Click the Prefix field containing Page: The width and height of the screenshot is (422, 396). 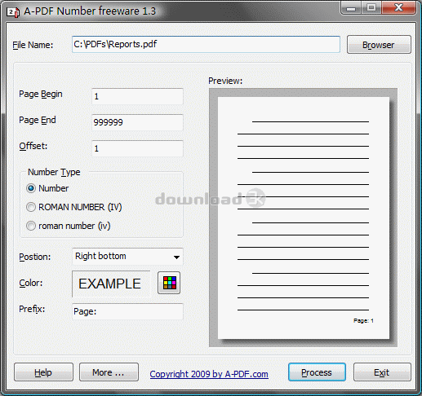(x=127, y=311)
